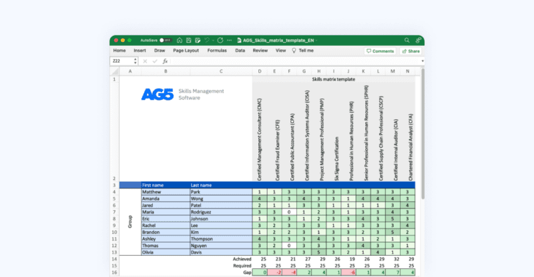Click the 'Chartered Financial Analyst (CFA)' heading
Screen dimensions: 534x277
click(x=411, y=147)
